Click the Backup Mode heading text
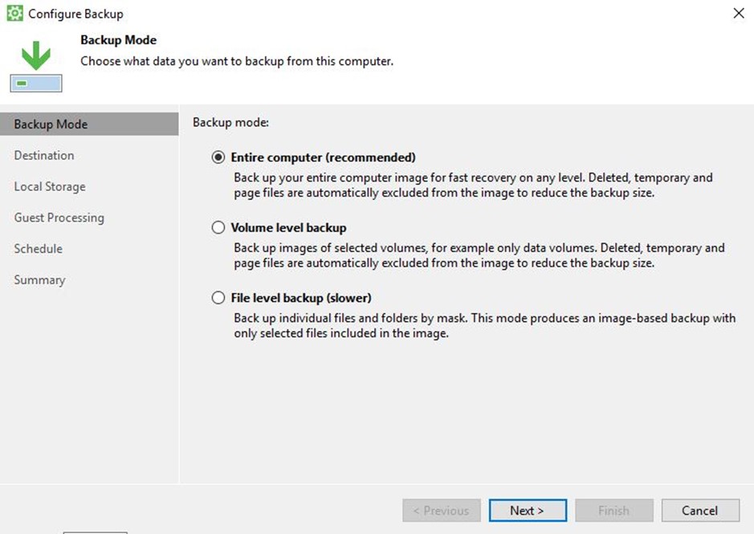 click(x=118, y=40)
